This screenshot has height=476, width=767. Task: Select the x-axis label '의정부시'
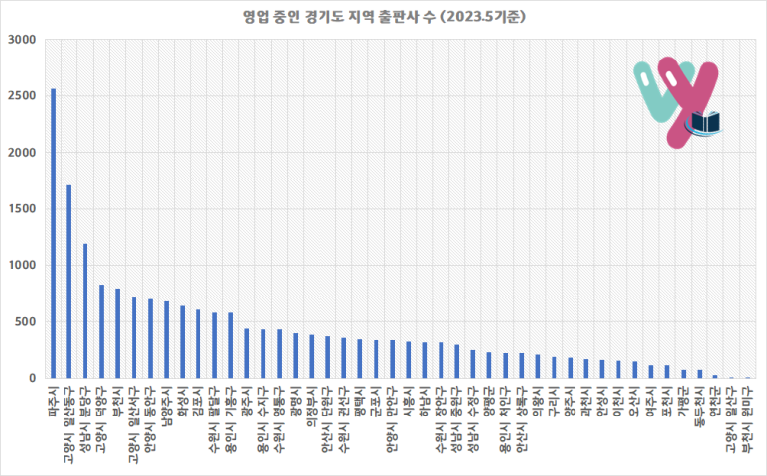tap(312, 407)
